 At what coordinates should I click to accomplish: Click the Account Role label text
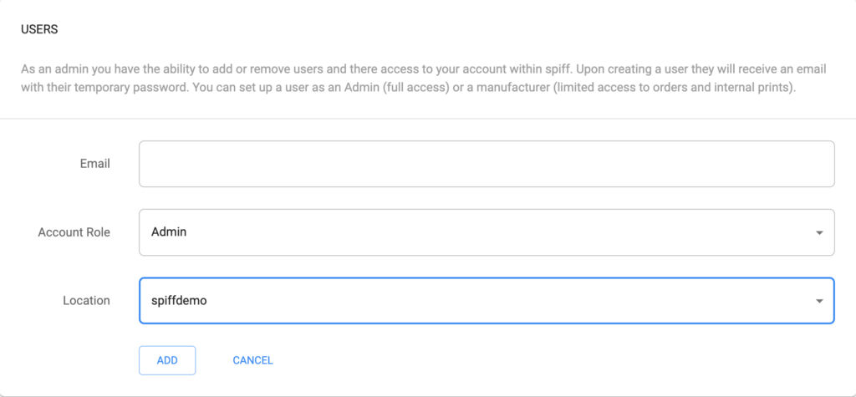tap(74, 232)
